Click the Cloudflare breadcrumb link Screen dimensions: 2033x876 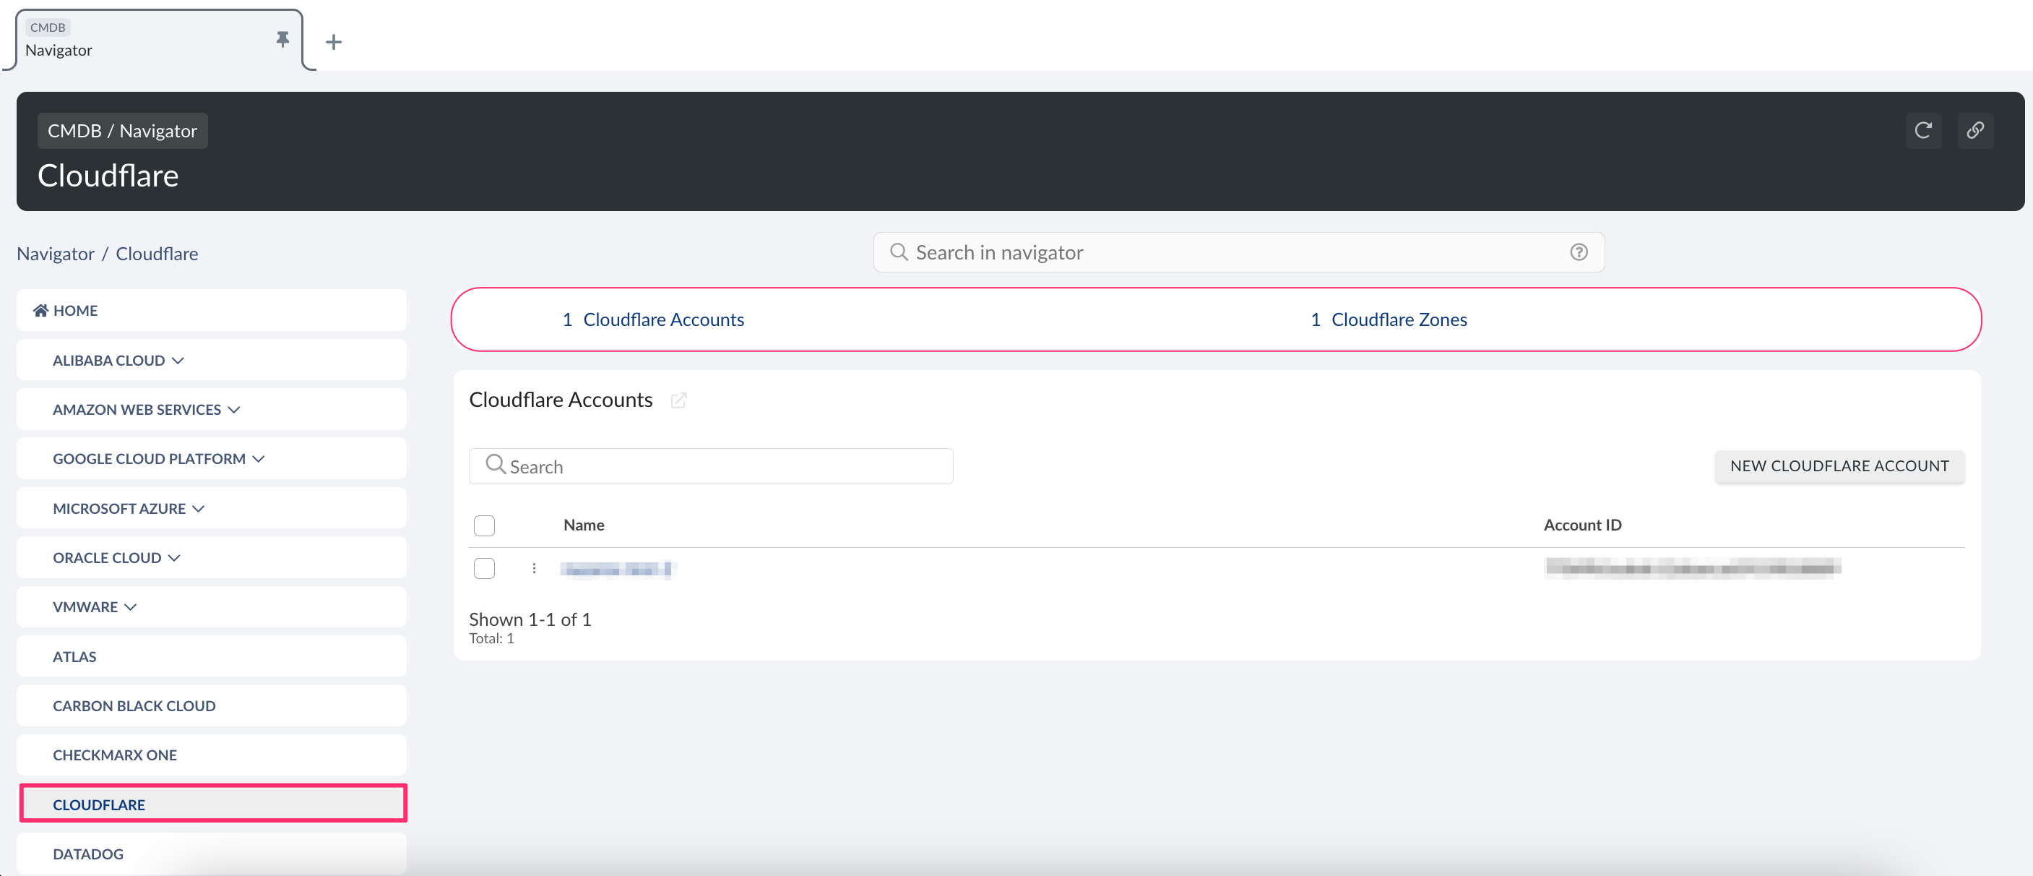point(156,254)
